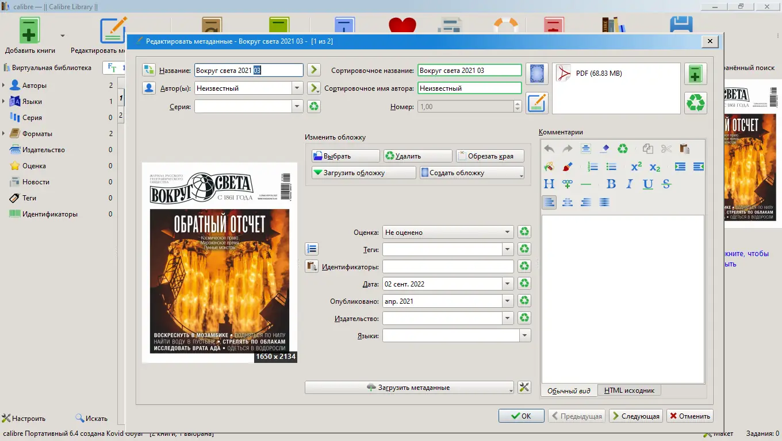Insert an ordered numbered list
This screenshot has height=441, width=782.
tap(593, 167)
